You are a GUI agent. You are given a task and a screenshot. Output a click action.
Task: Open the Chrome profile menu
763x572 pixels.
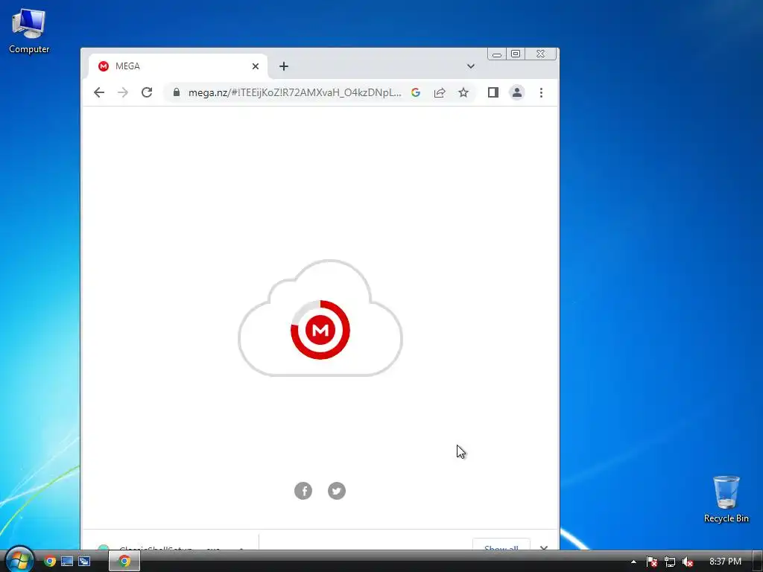[x=517, y=92]
